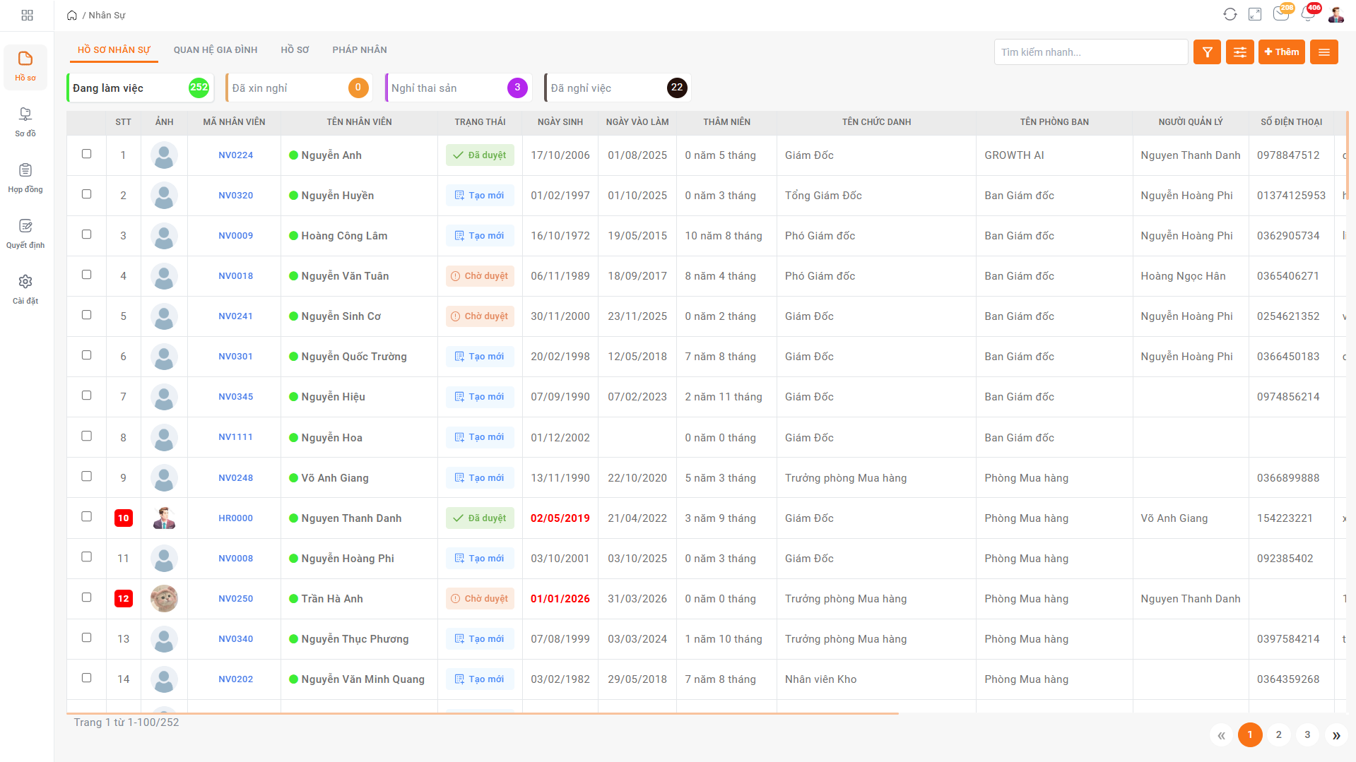Tick the checkbox for Trần Hà Anh
1356x762 pixels.
click(x=87, y=597)
